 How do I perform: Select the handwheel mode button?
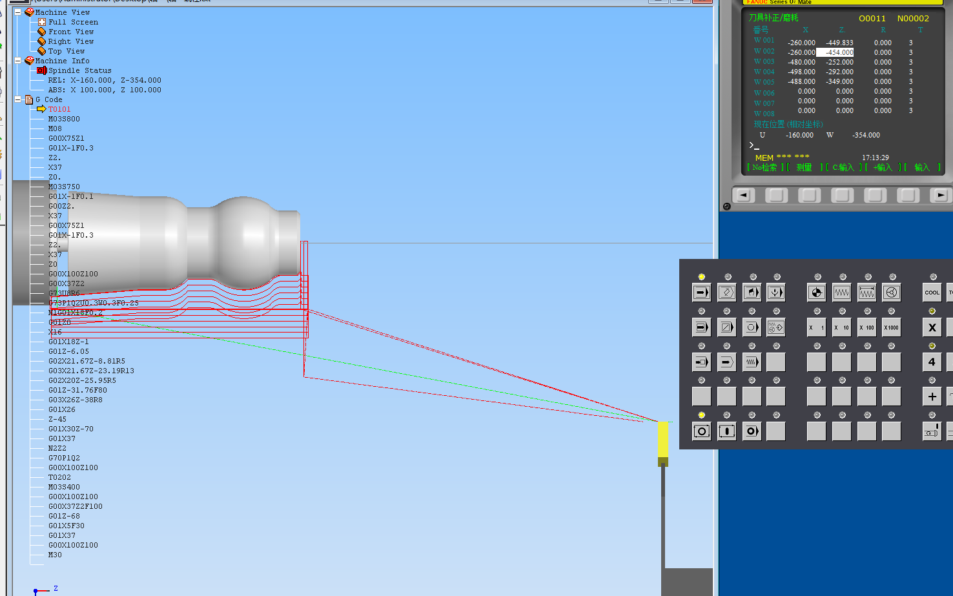892,293
